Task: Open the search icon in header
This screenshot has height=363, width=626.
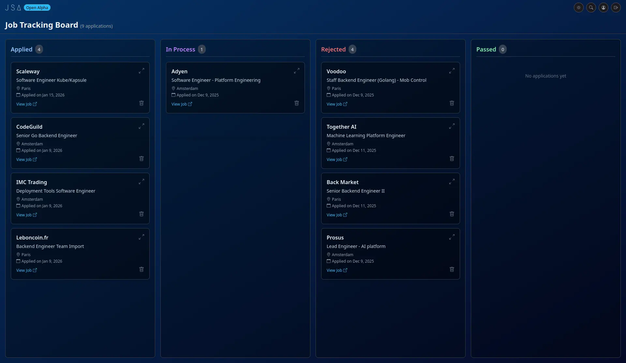Action: (591, 7)
